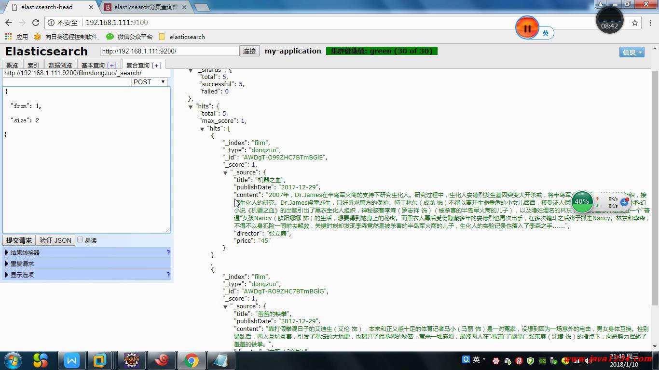Open the WPS Writer taskbar icon
The image size is (659, 370).
click(x=72, y=360)
